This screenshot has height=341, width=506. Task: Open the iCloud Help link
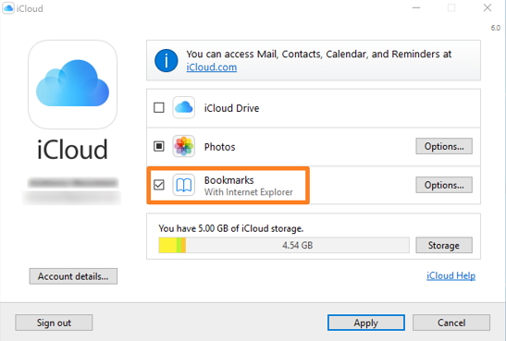click(450, 276)
